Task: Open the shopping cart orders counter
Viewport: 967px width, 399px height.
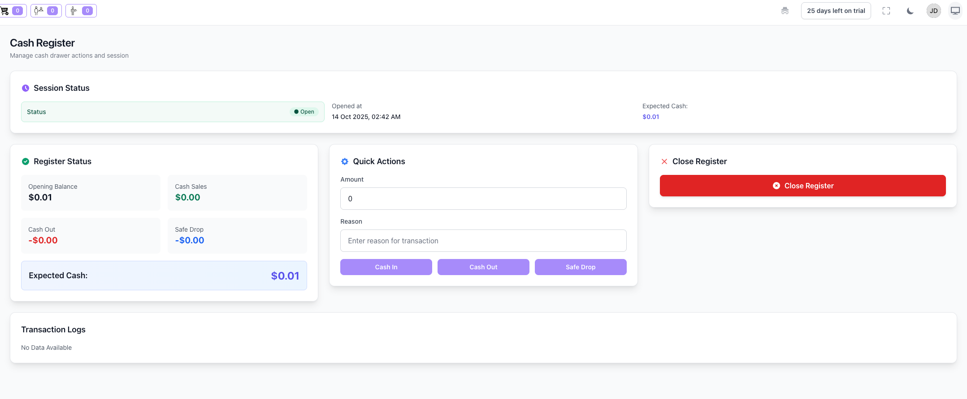Action: pyautogui.click(x=13, y=11)
